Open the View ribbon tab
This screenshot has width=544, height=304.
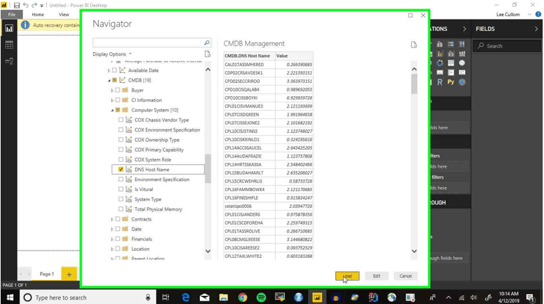(x=64, y=15)
